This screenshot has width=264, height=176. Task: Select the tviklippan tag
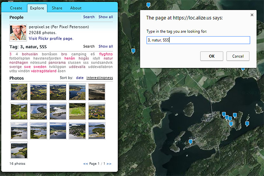(x=57, y=67)
